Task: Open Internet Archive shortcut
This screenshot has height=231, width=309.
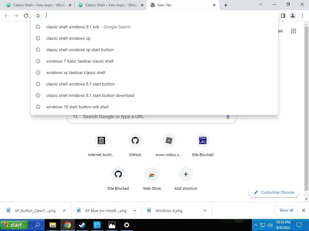Action: [101, 145]
